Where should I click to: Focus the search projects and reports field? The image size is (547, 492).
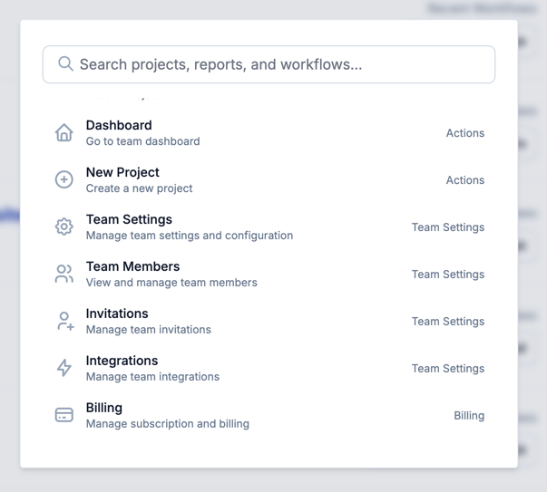272,64
